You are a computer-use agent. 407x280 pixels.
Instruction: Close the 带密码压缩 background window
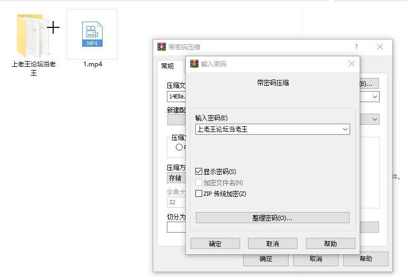pos(380,47)
